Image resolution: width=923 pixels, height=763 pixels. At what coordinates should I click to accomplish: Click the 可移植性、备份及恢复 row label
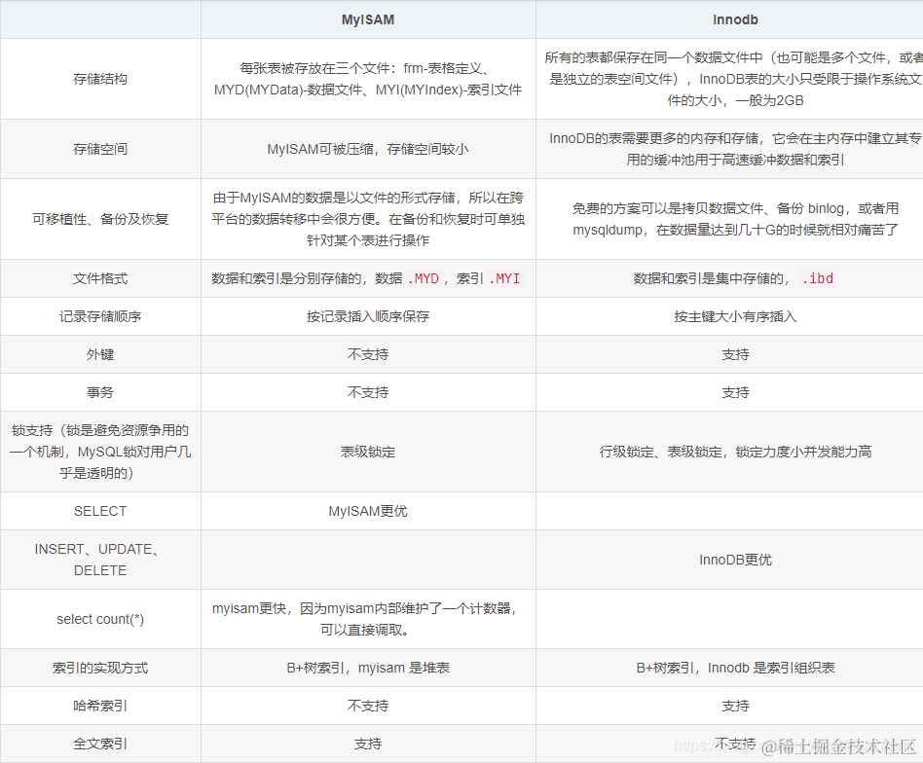[100, 219]
